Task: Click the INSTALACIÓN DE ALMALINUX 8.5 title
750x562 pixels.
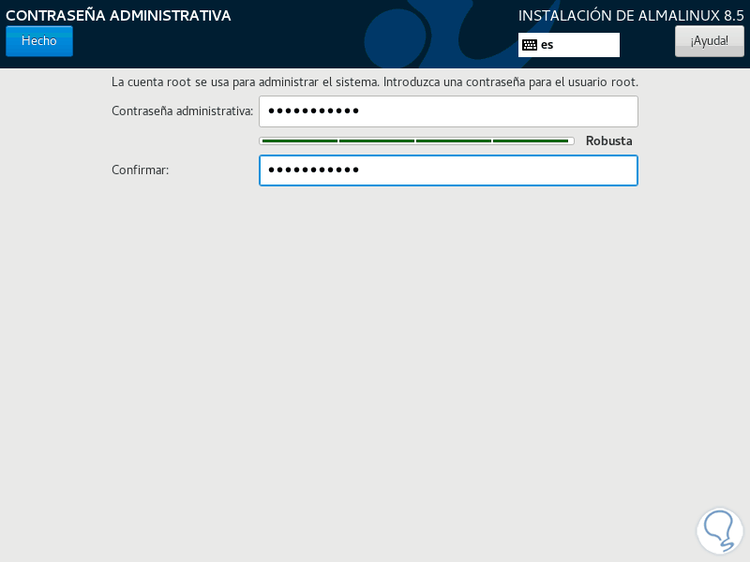Action: tap(631, 15)
